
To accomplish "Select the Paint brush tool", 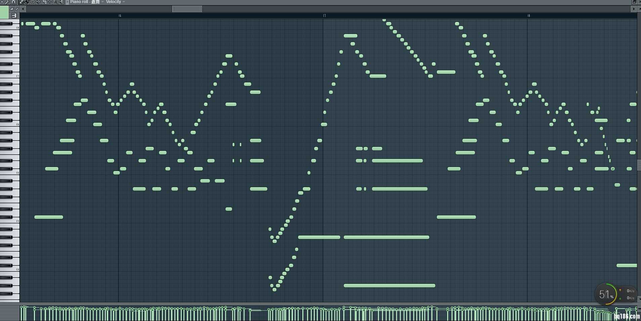I will pos(27,2).
